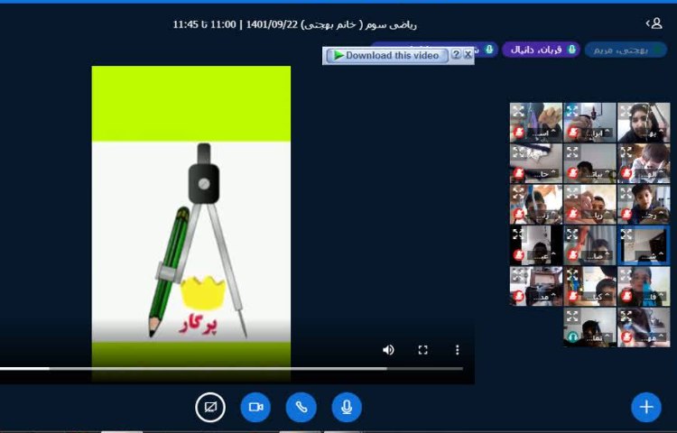Maximize the عمـ webcam tile
The height and width of the screenshot is (433, 677).
pyautogui.click(x=518, y=234)
